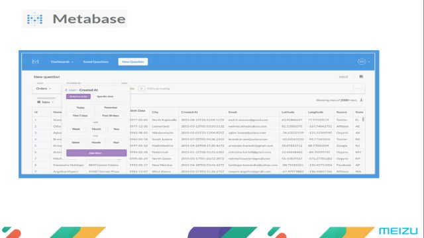Click the purple Add filter button

coord(96,153)
